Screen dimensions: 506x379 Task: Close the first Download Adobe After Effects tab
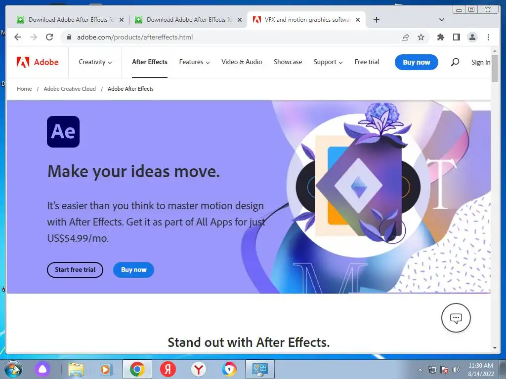click(x=122, y=20)
